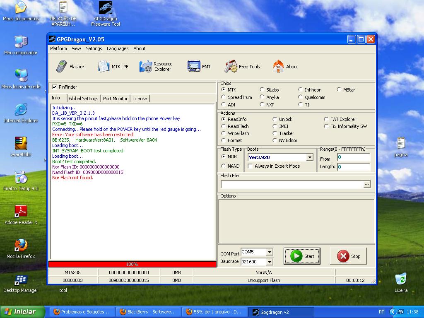Click the About house icon in toolbar
Viewport: 424px width, 318px height.
tap(278, 66)
